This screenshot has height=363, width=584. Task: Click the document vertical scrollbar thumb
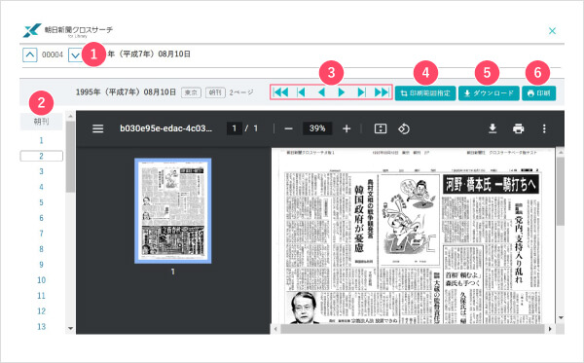pyautogui.click(x=561, y=191)
